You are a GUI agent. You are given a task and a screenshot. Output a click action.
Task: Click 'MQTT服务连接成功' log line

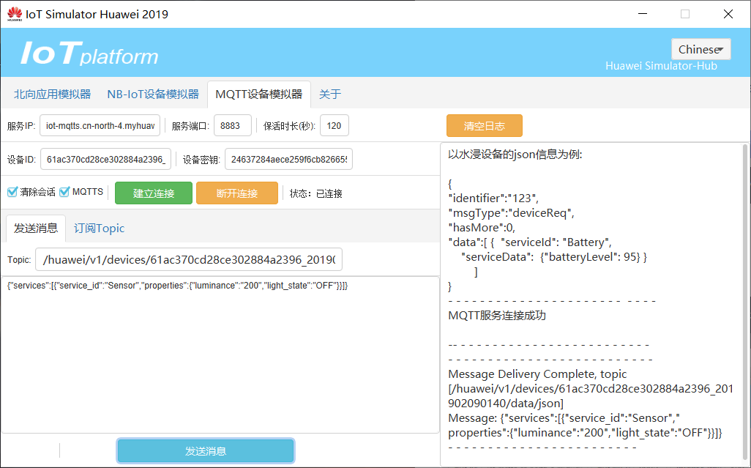497,315
